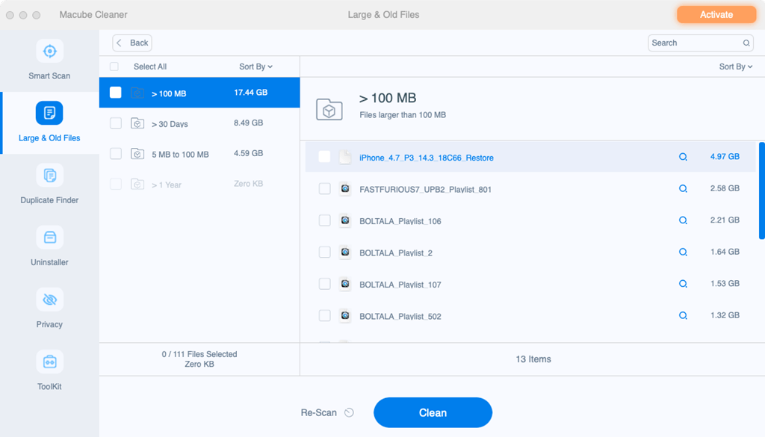Open the Privacy tool
The image size is (765, 437).
click(x=49, y=309)
